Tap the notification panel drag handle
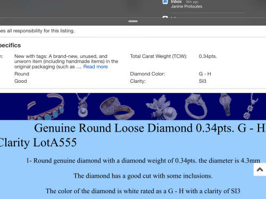This screenshot has height=199, width=266. [133, 21]
